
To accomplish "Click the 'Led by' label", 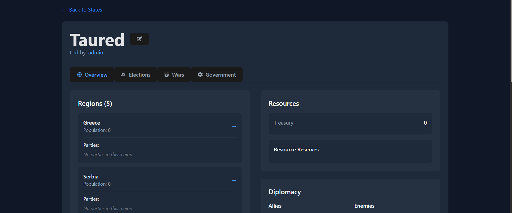I will pos(78,53).
